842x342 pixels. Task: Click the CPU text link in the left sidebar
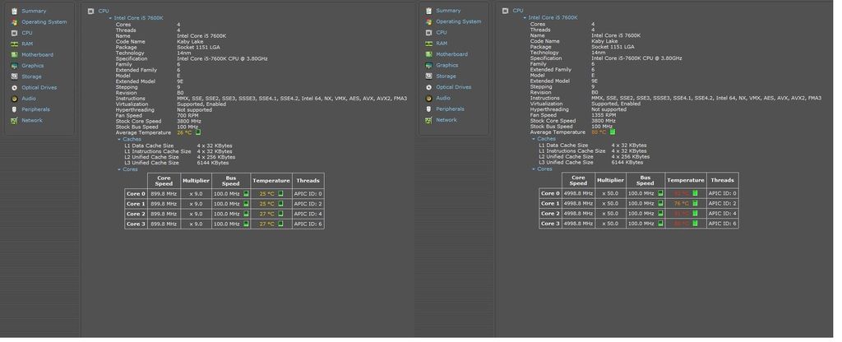coord(27,33)
